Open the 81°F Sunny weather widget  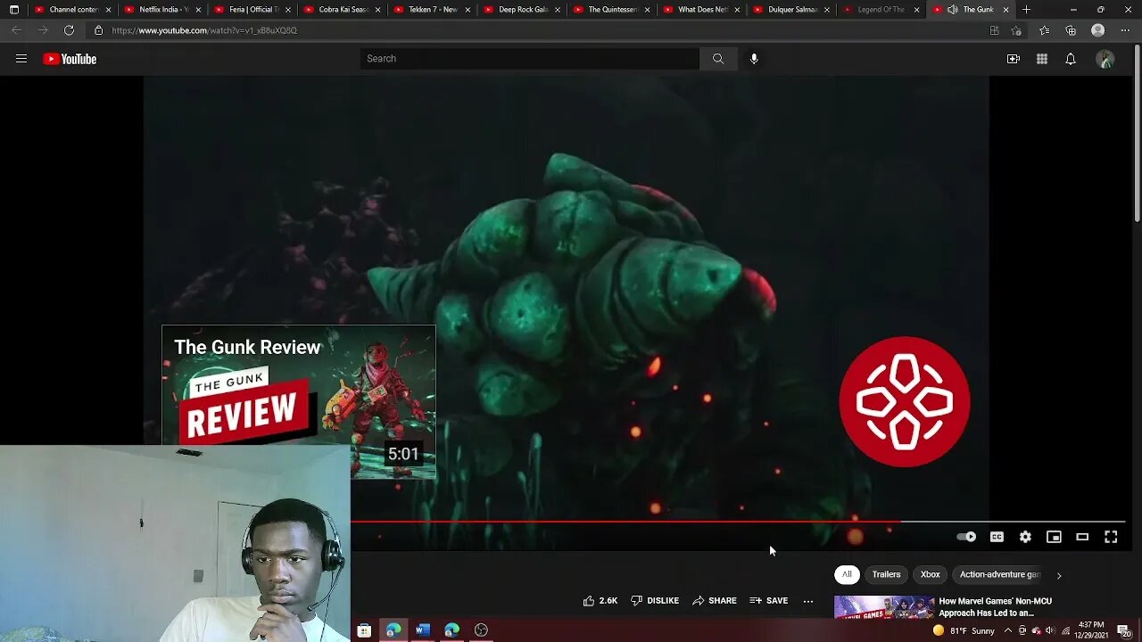[964, 630]
